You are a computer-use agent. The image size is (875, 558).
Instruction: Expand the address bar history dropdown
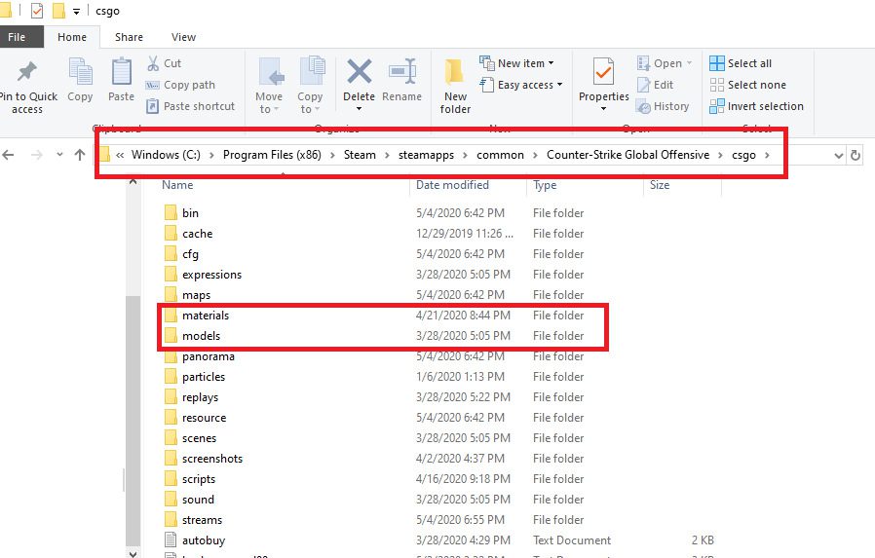[838, 156]
